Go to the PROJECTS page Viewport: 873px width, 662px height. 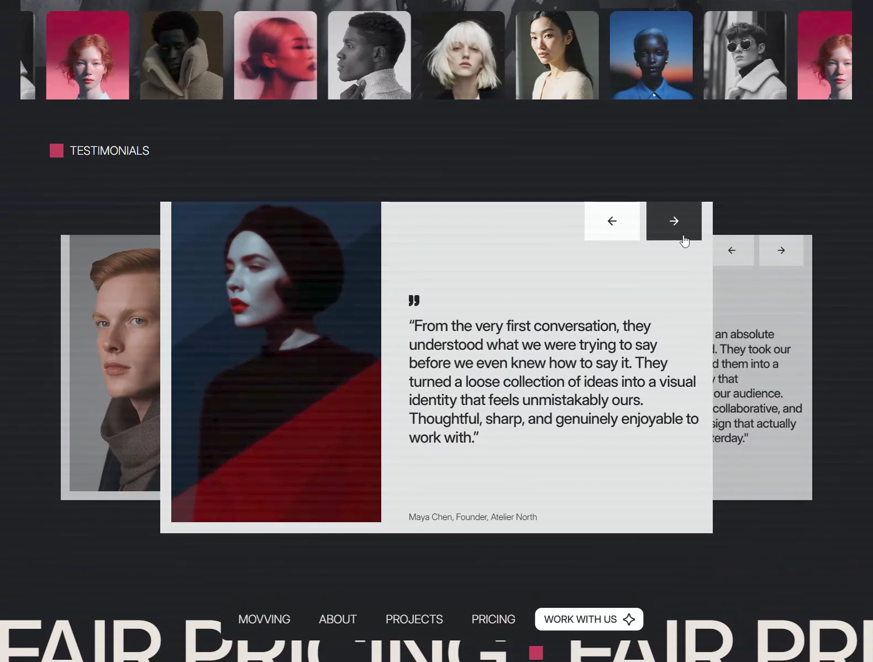[x=414, y=619]
